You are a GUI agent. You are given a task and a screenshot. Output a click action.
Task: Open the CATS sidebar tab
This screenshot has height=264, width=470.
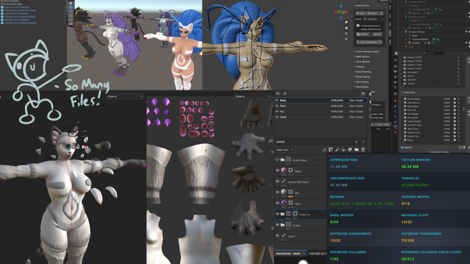click(x=390, y=33)
